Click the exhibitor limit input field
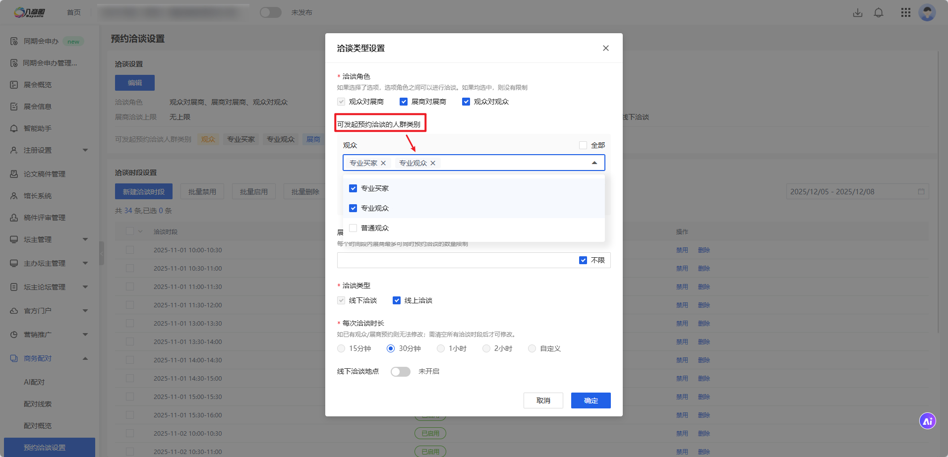The height and width of the screenshot is (457, 948). (x=456, y=260)
